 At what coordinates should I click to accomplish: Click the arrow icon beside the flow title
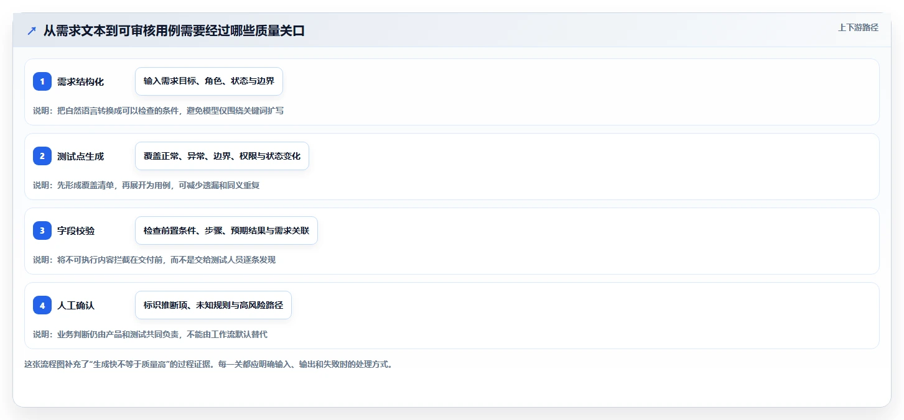[32, 31]
